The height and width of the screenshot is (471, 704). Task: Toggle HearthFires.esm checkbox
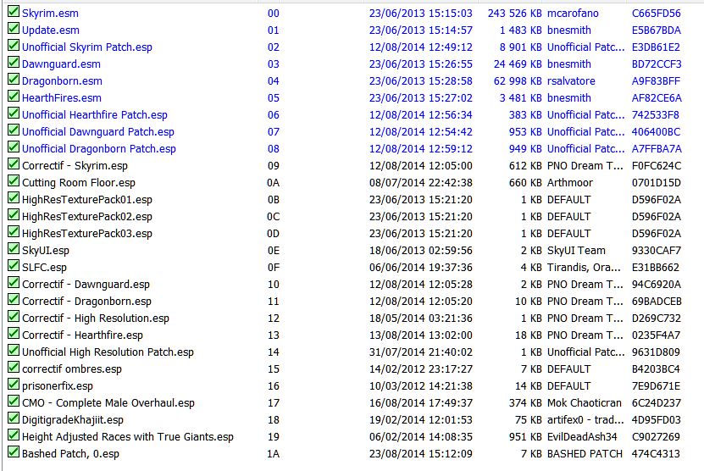[x=14, y=97]
